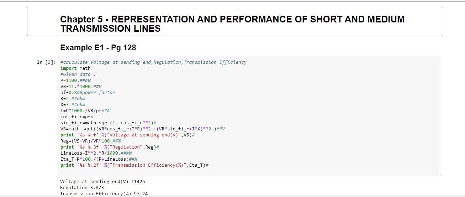Screen dimensions: 465x197
Task: Click the 'X=3.##ohm' code line
Action: point(73,104)
